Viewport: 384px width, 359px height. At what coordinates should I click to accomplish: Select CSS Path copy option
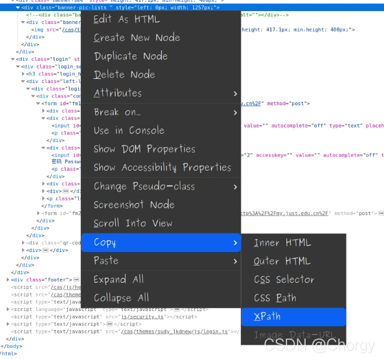[x=293, y=298]
